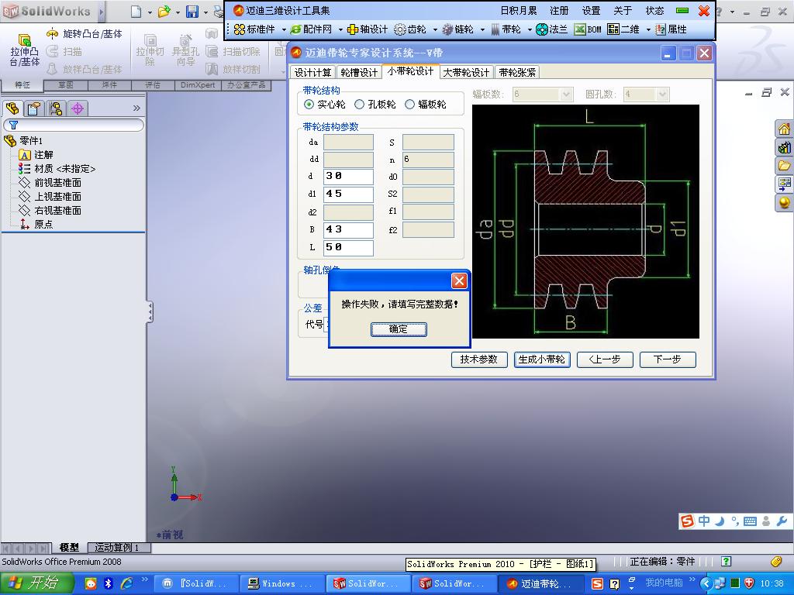Open the 属性 properties tool
Image resolution: width=794 pixels, height=595 pixels.
(671, 29)
